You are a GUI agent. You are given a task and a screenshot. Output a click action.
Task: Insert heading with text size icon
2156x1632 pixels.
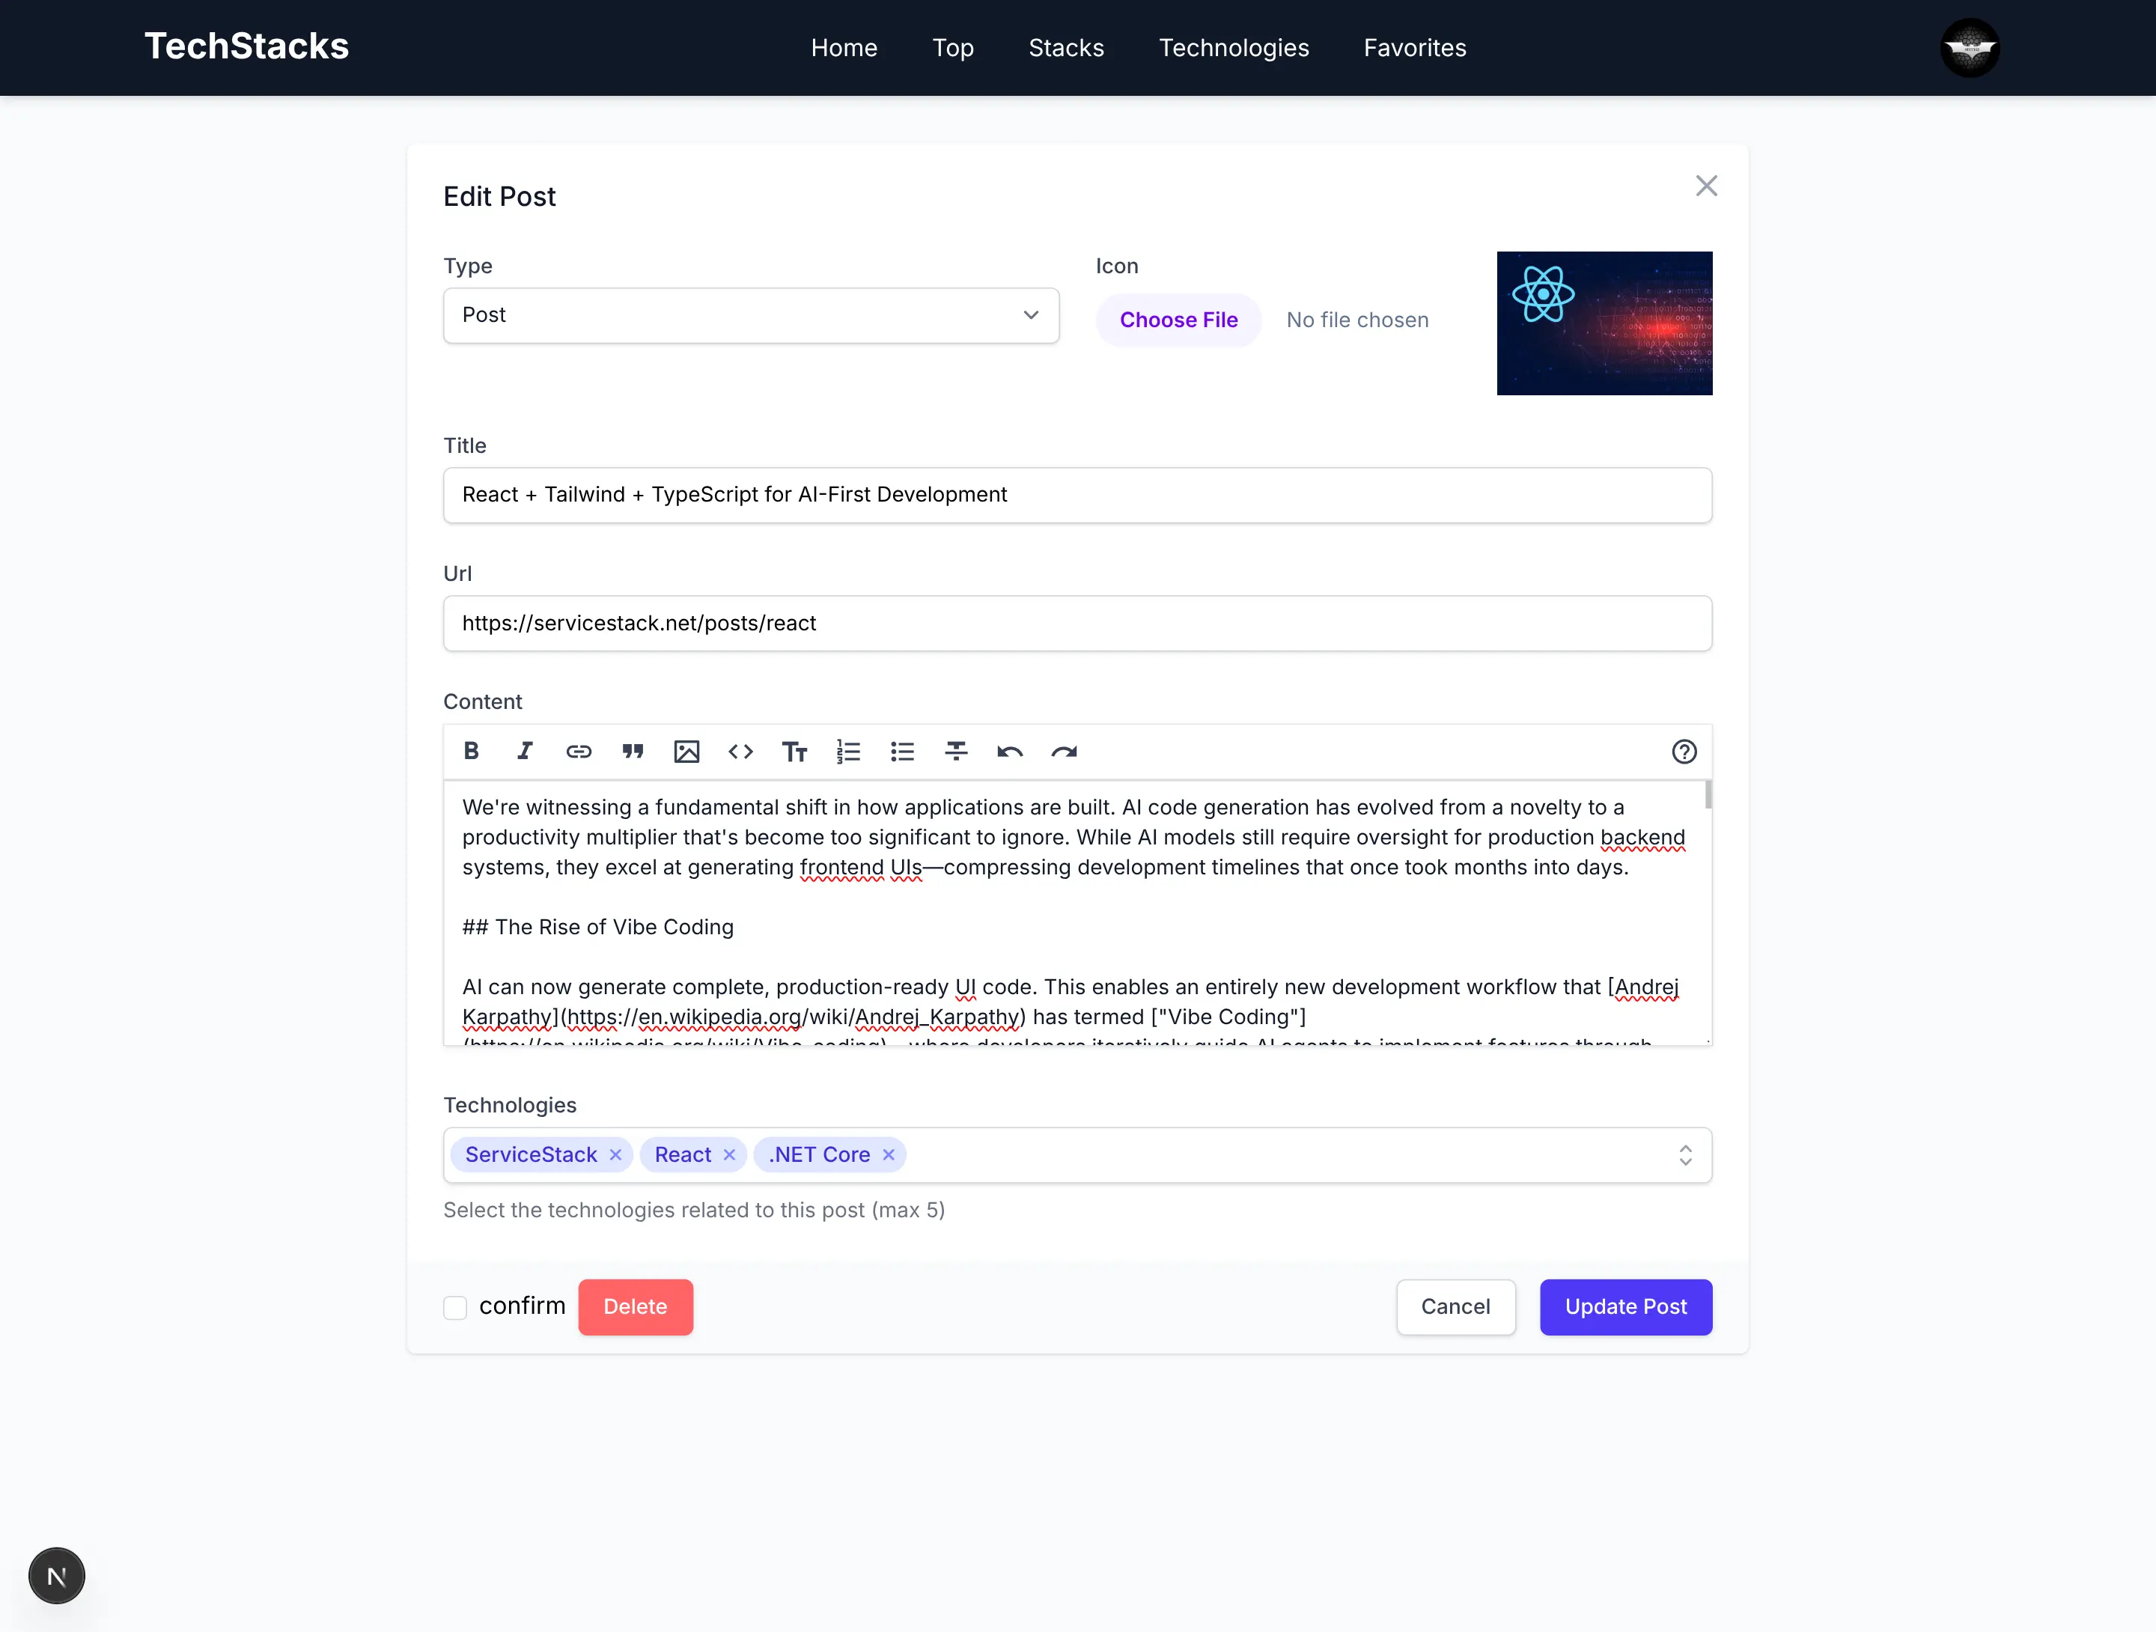(794, 751)
